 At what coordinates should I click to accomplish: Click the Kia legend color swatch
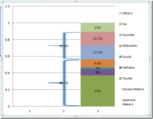pos(120,24)
